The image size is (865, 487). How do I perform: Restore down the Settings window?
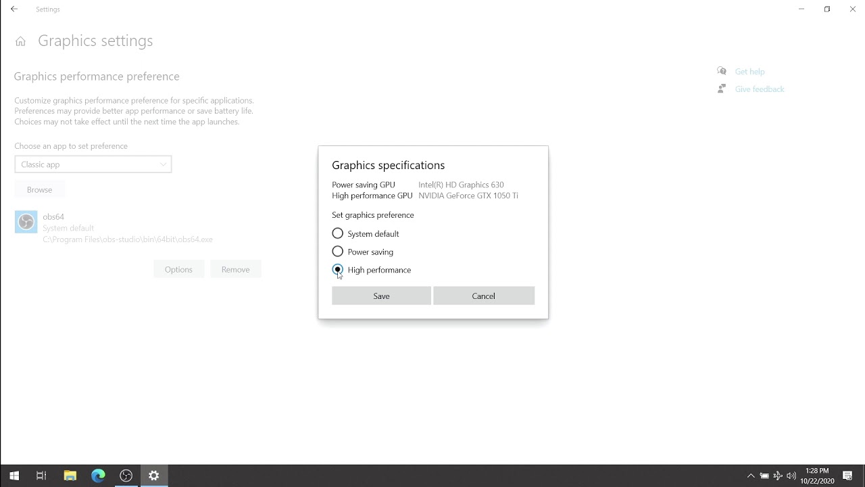pos(827,9)
